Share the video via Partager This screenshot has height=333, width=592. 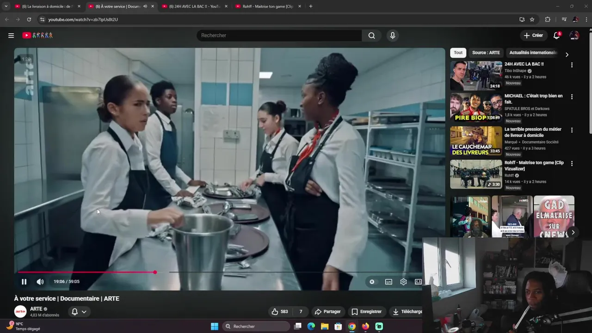coord(327,312)
